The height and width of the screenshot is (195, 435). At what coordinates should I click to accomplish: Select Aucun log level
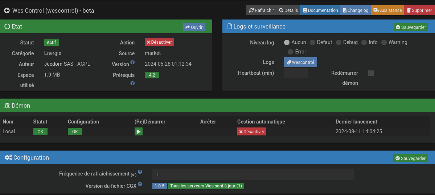coord(287,43)
